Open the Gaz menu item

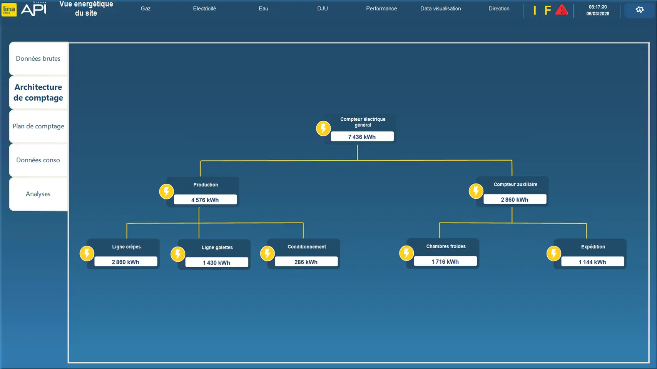[x=145, y=8]
